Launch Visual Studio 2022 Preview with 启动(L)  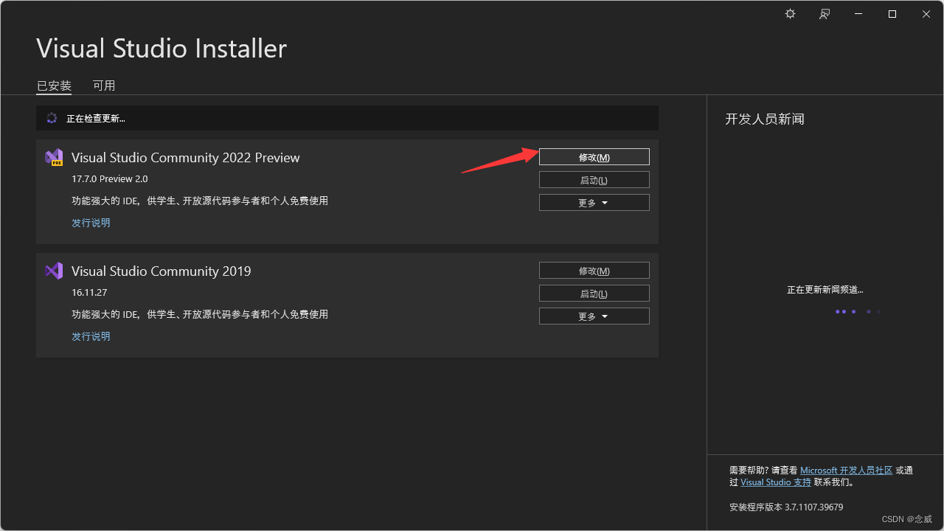(x=594, y=180)
